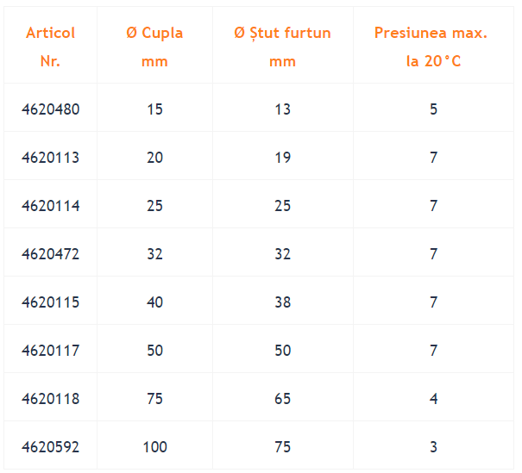Screen dimensions: 522x473
Task: Click article number 4620118
Action: tap(51, 399)
